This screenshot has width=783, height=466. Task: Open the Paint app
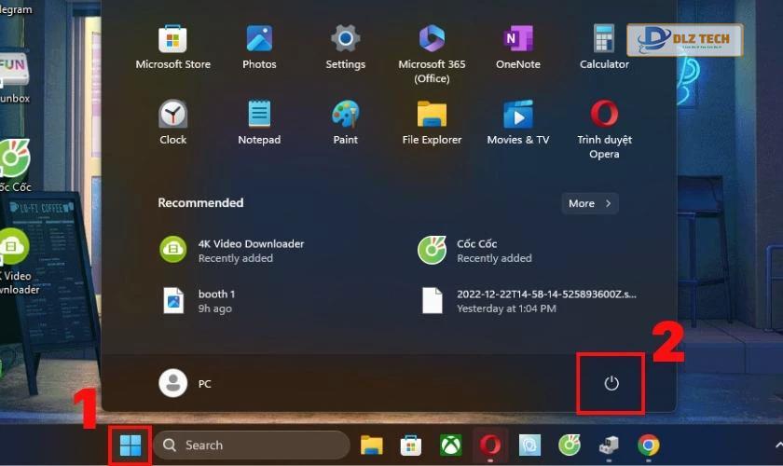[x=345, y=122]
